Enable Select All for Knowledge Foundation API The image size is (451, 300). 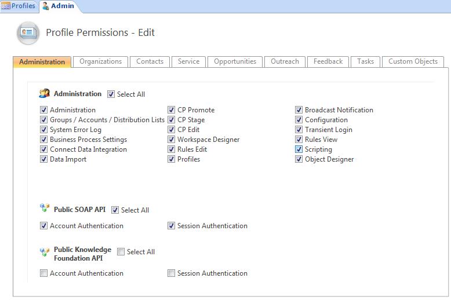(121, 252)
